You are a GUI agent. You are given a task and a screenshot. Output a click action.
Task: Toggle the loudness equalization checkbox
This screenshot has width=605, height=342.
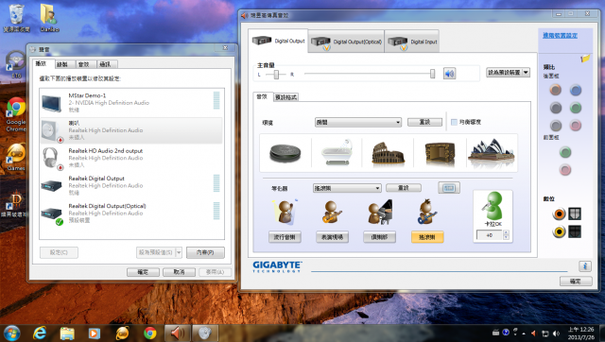pos(454,122)
